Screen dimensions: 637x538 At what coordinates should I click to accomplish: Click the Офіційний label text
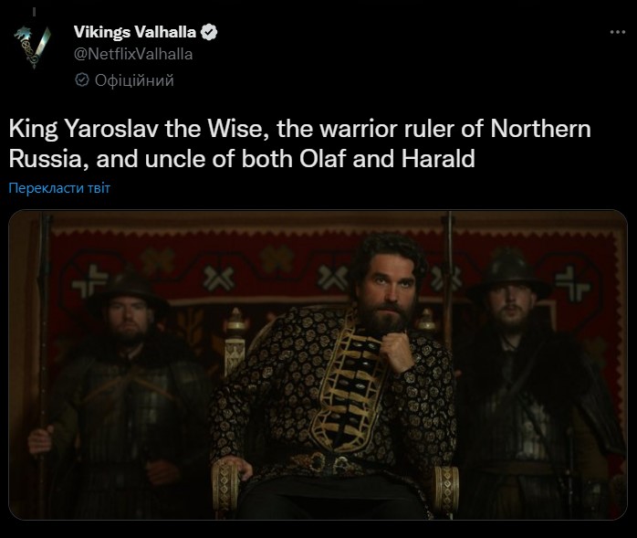pos(134,80)
